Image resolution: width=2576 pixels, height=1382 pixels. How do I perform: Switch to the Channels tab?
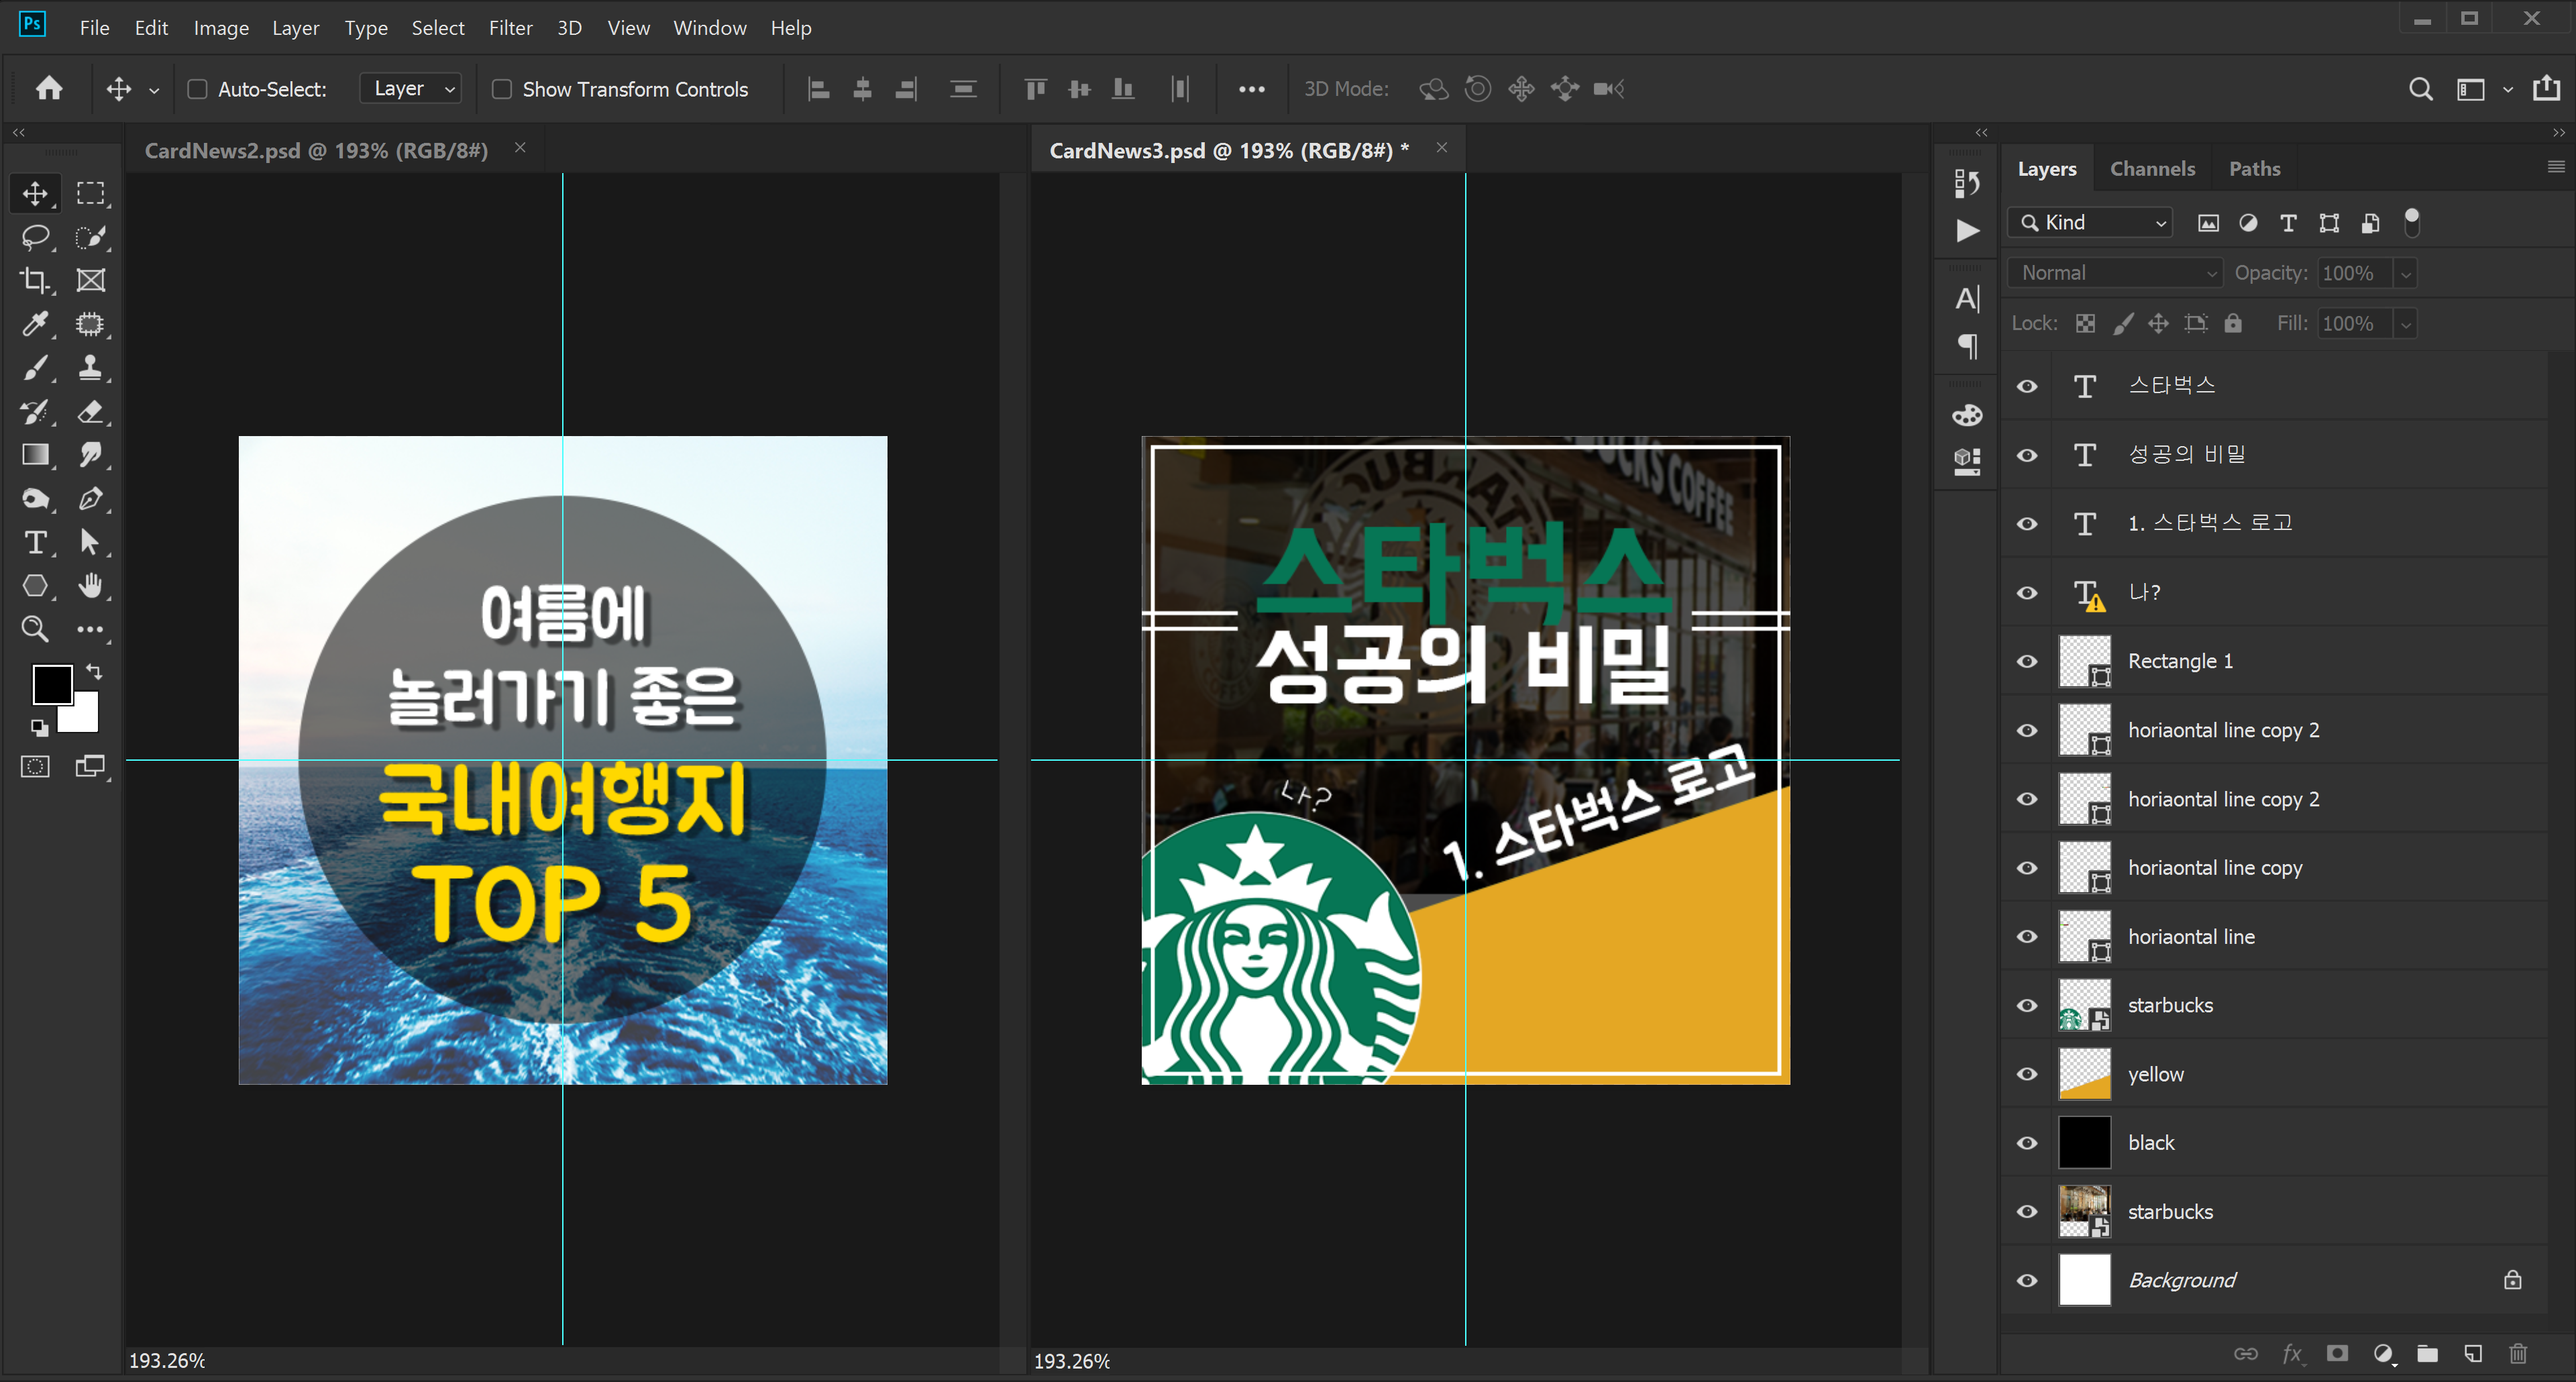tap(2152, 169)
